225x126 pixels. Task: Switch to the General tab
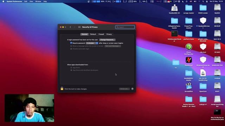tap(84, 34)
